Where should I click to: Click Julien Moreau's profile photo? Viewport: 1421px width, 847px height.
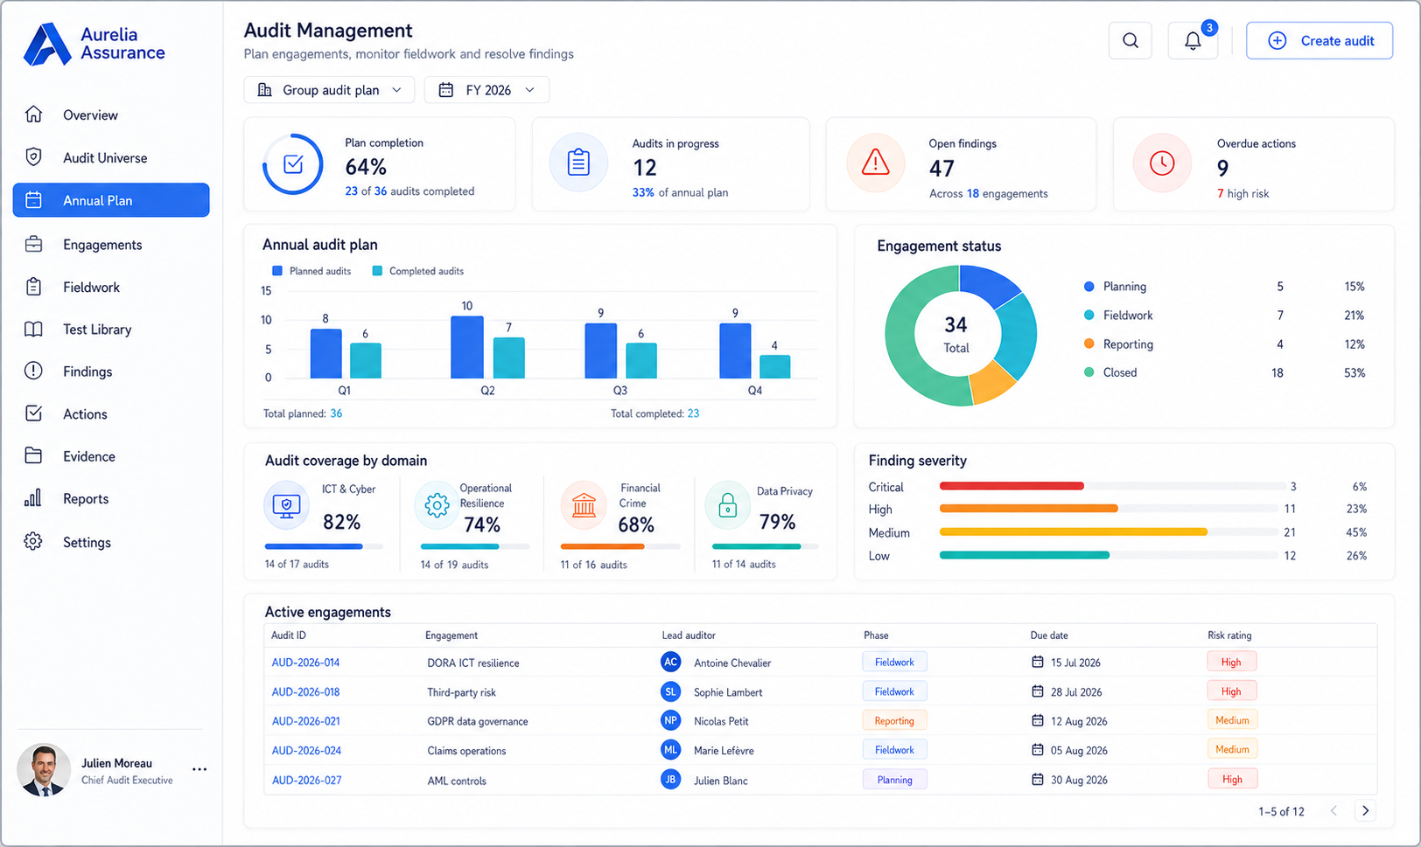tap(44, 770)
